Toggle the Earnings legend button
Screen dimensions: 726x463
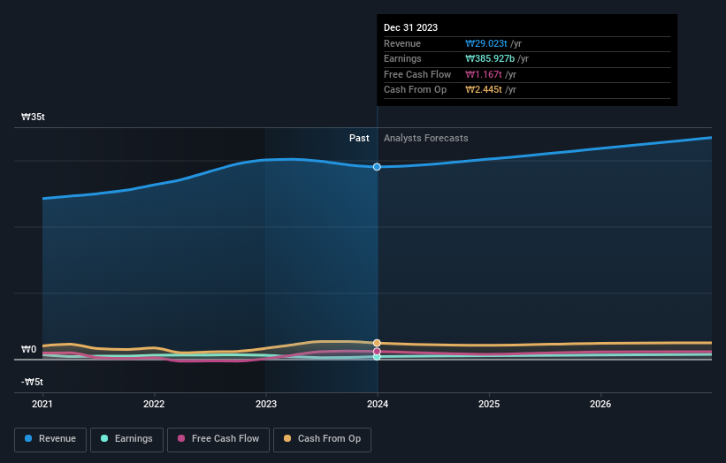tap(126, 439)
